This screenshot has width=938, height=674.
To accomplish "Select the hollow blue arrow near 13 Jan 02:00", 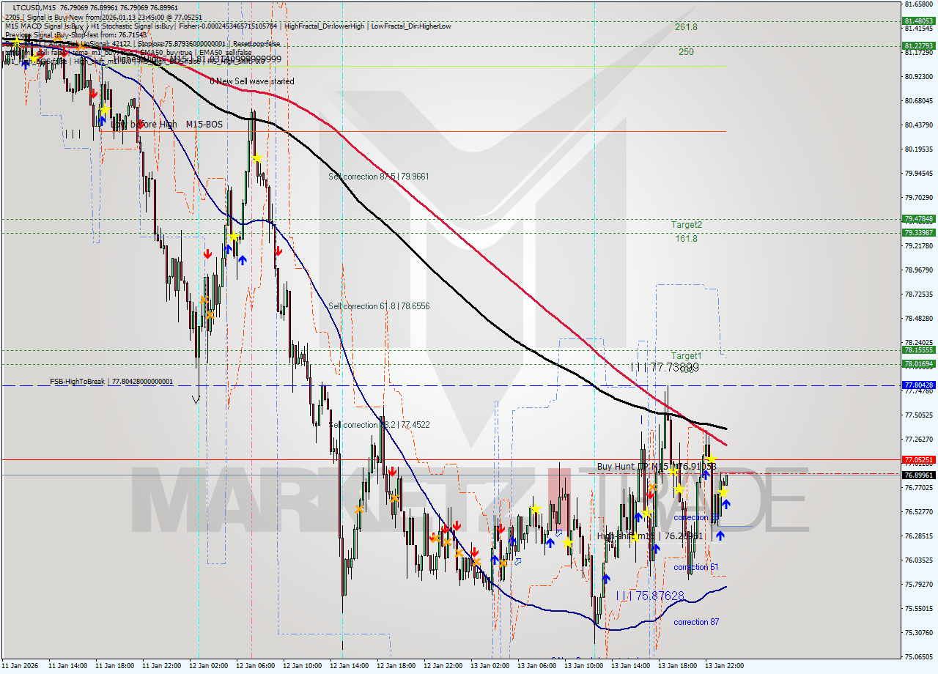I will (x=517, y=560).
